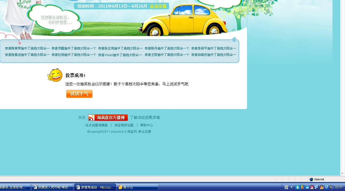Open the 张小山 folder taskbar item
Screen dimensions: 345x191
138,187
